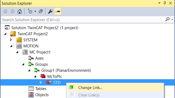The image size is (175, 98).
Task: Click the Objects node icon
Action: click(x=31, y=95)
